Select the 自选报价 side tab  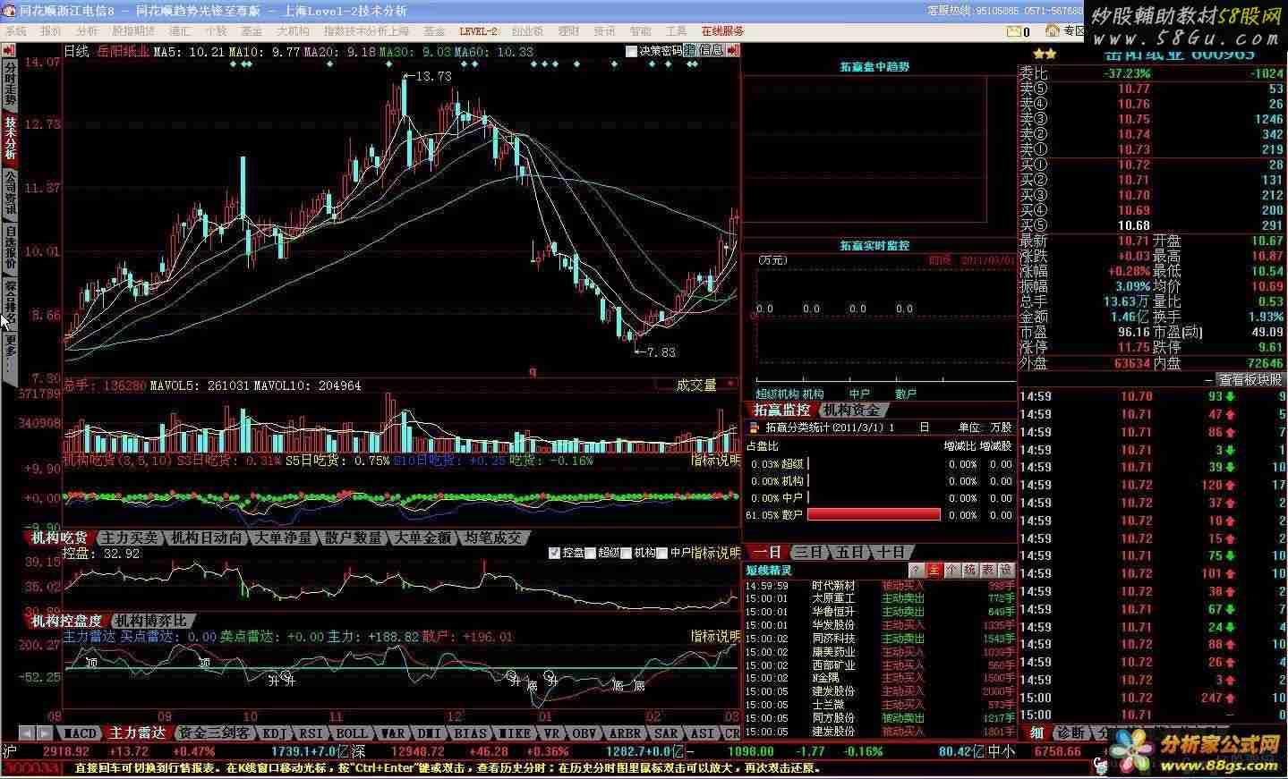[10, 249]
